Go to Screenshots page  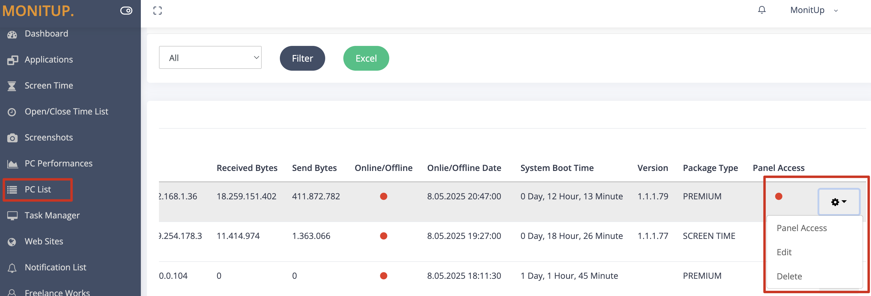(49, 137)
